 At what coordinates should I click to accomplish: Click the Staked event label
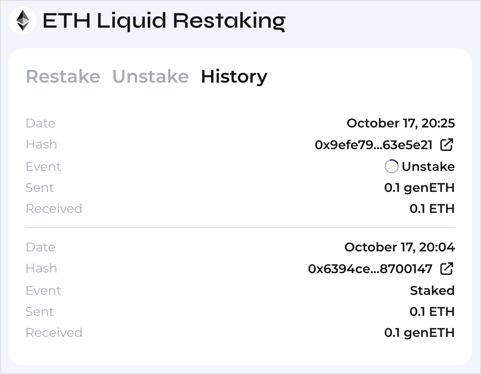(432, 290)
